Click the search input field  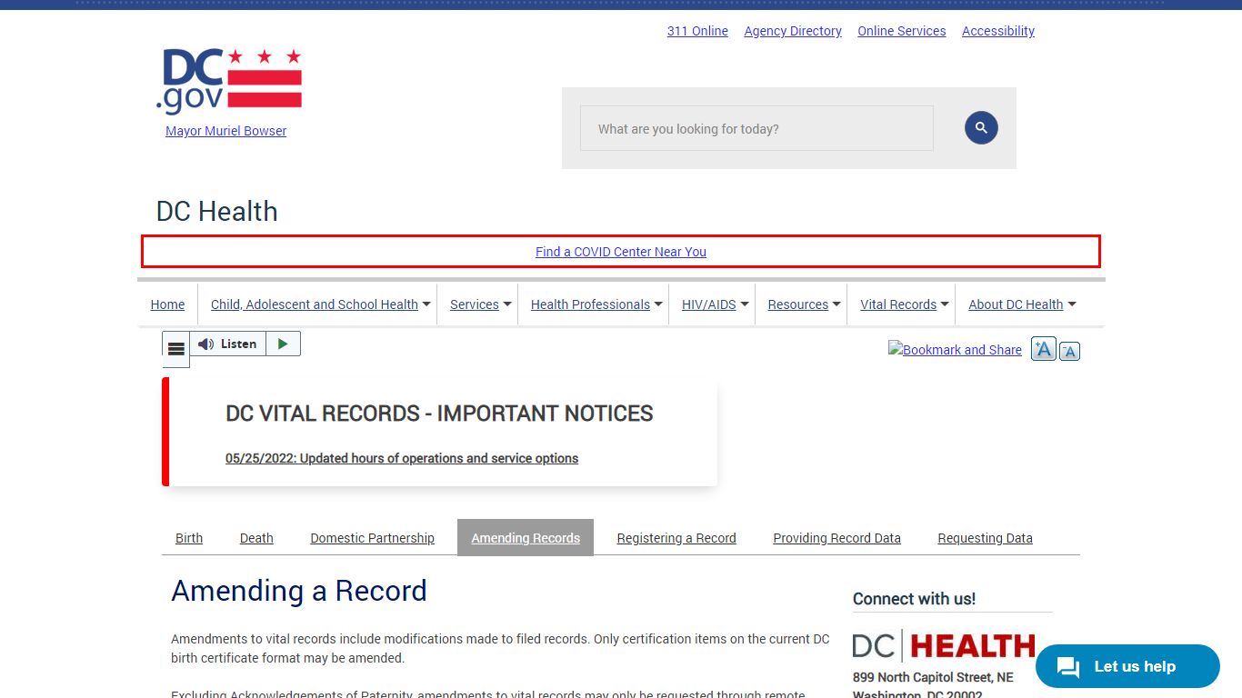click(x=756, y=128)
